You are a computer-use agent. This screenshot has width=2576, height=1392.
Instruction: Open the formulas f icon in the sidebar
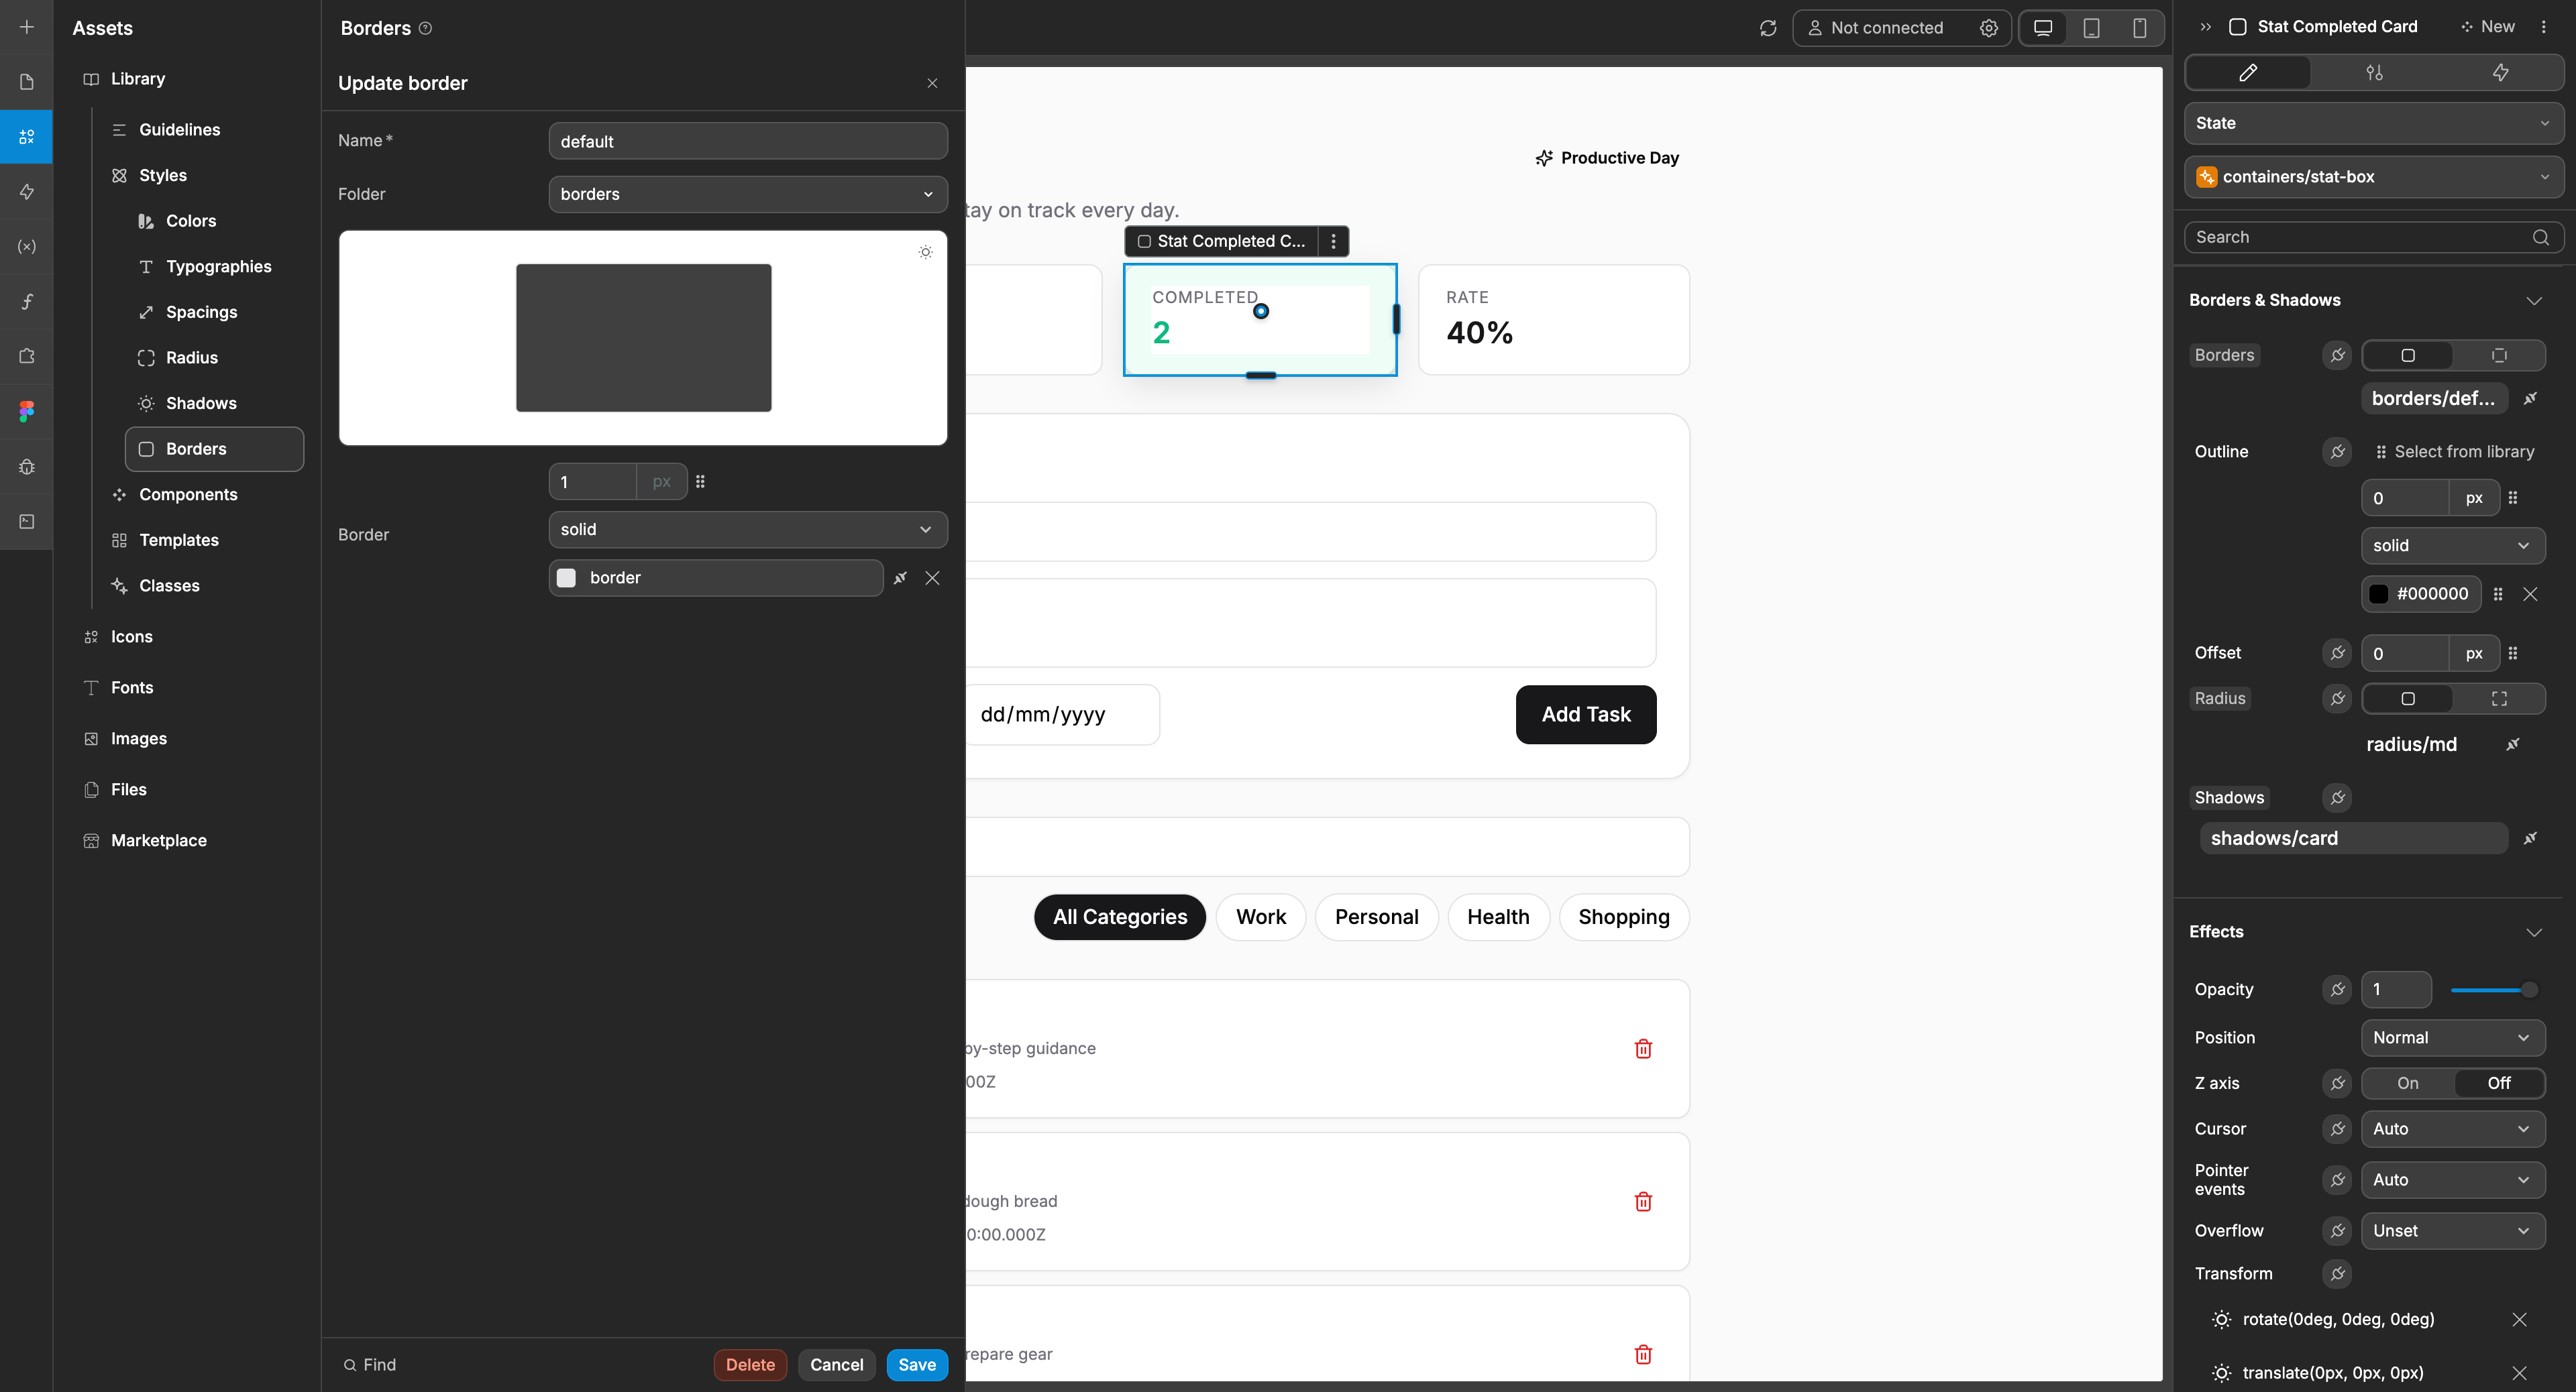pos(27,301)
